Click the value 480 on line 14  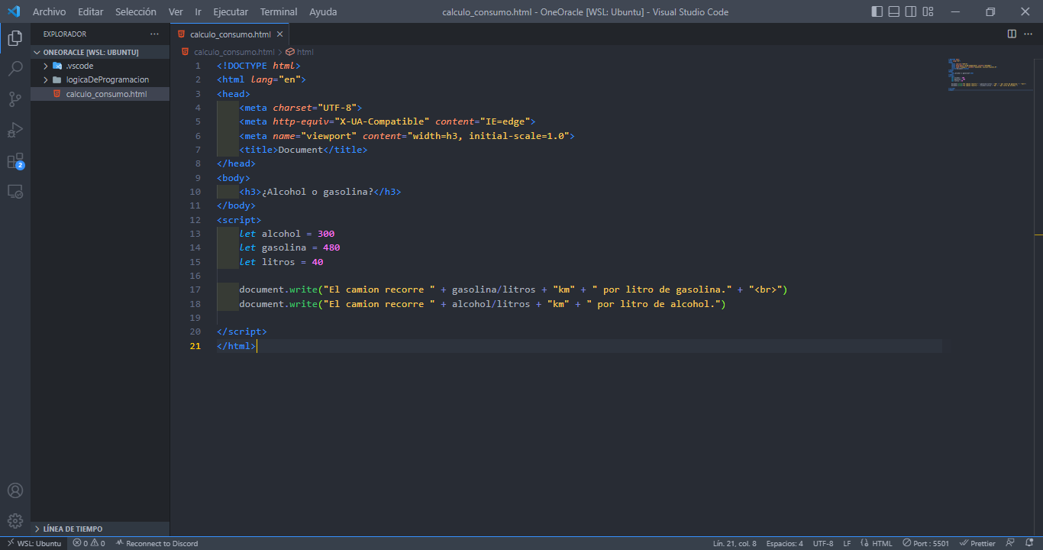coord(331,247)
